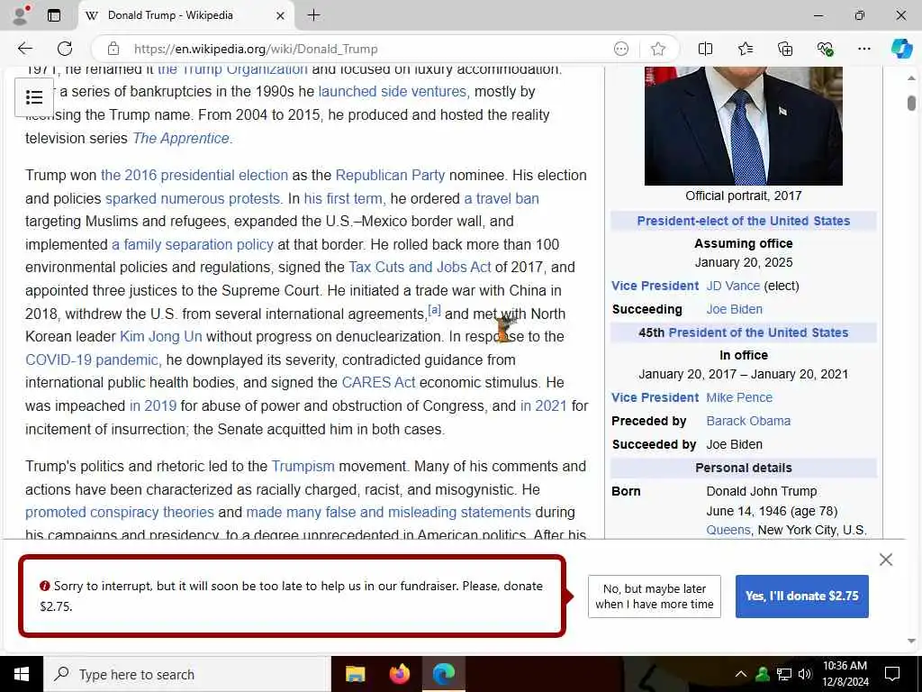Open Tax Cuts and Jobs Act link

pyautogui.click(x=420, y=267)
